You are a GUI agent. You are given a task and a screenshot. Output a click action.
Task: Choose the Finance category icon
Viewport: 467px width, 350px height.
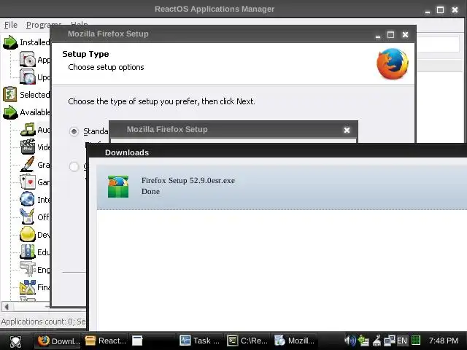point(28,287)
